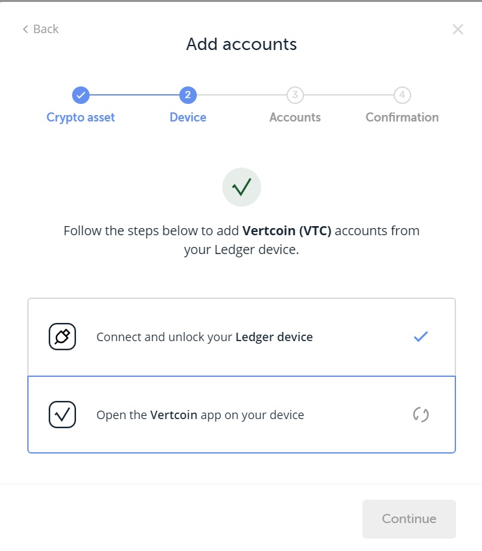This screenshot has height=551, width=482.
Task: Switch to the Accounts step
Action: [x=295, y=117]
